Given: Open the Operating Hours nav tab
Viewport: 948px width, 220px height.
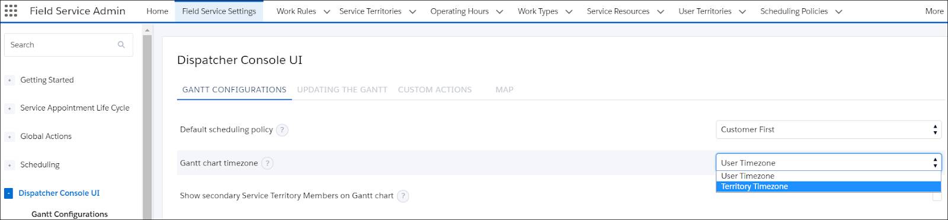Looking at the screenshot, I should 460,11.
